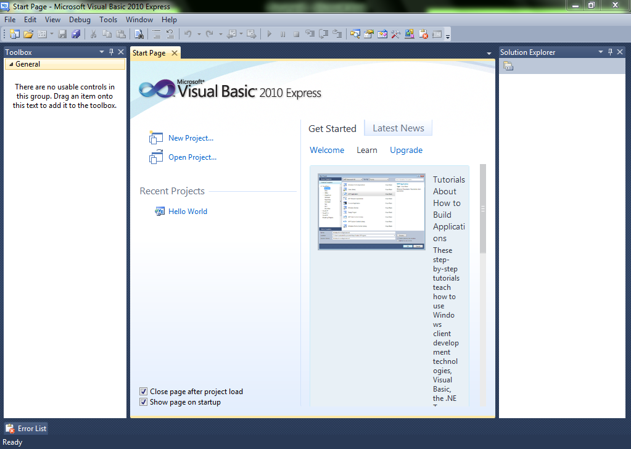This screenshot has width=631, height=449.
Task: Open the New Project toolbar icon
Action: (14, 35)
